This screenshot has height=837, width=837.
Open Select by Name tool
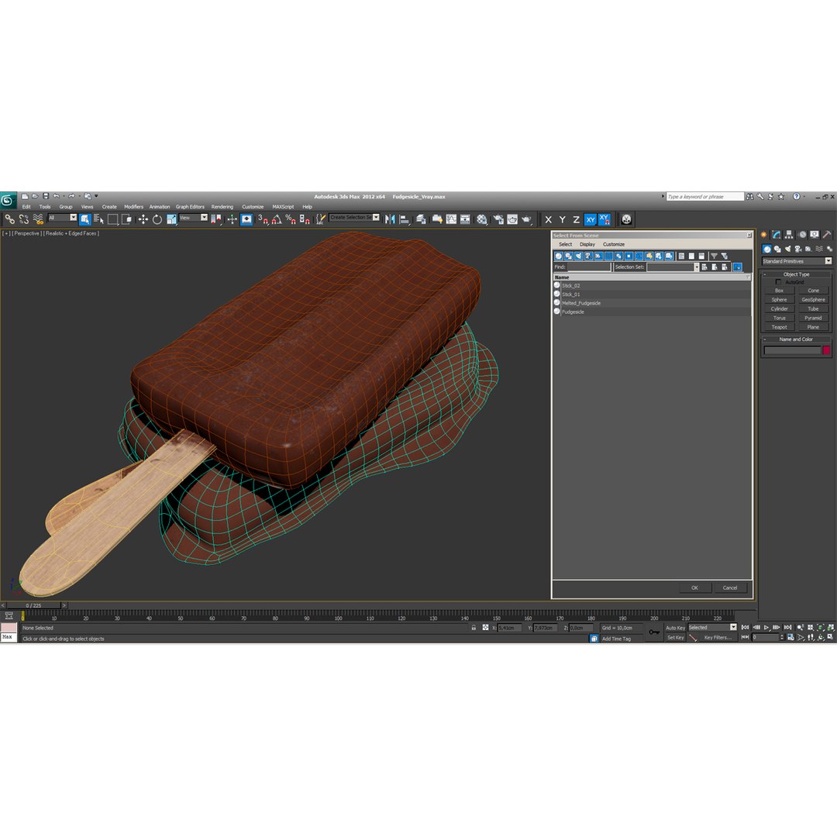tap(98, 219)
